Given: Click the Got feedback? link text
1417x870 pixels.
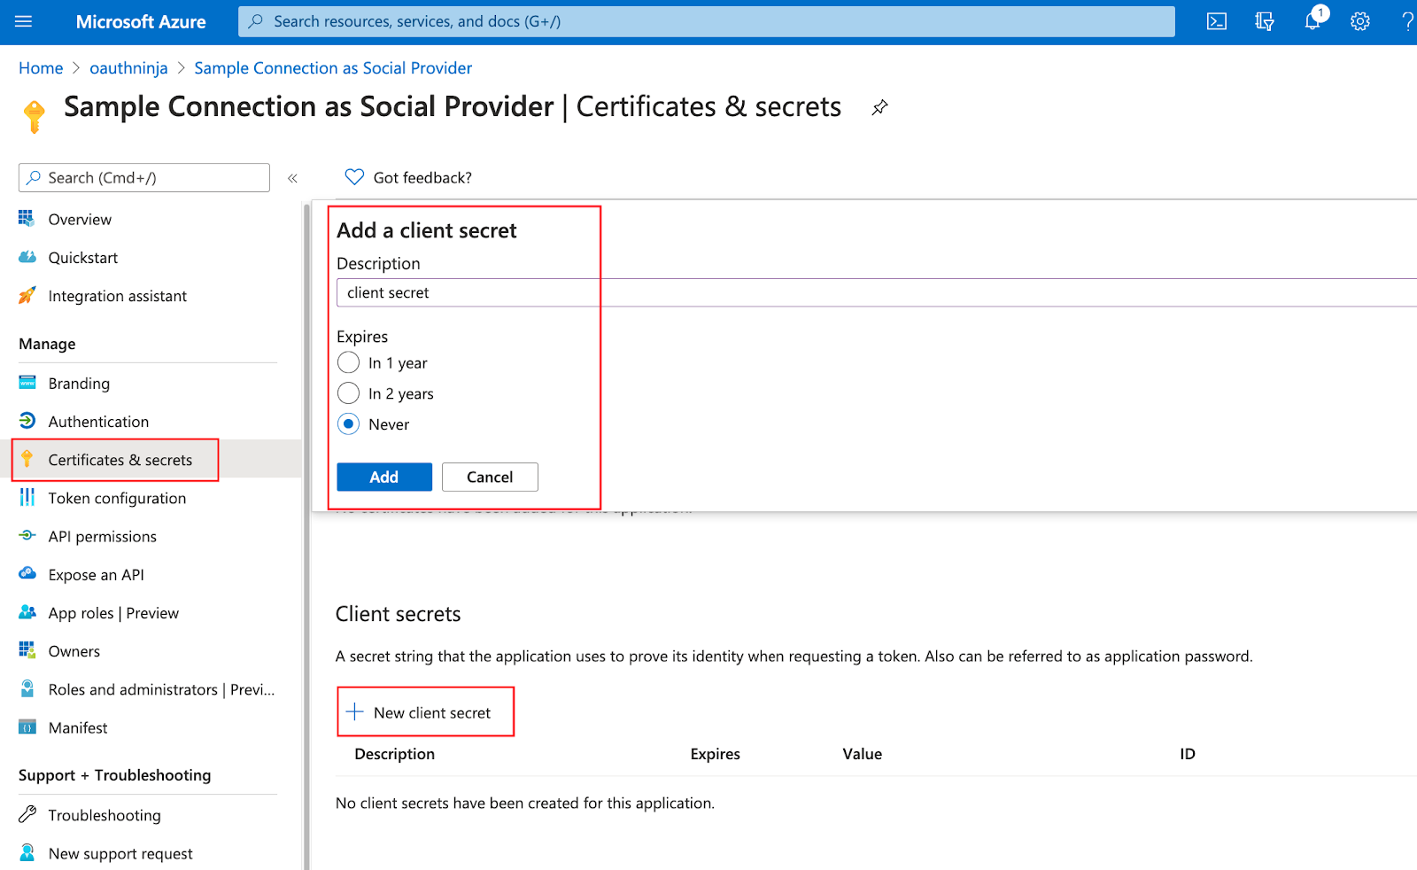Looking at the screenshot, I should click(422, 178).
